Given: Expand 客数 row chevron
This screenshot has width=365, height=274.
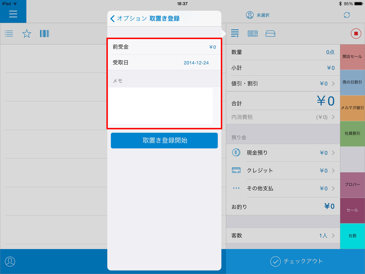Looking at the screenshot, I should coord(333,235).
